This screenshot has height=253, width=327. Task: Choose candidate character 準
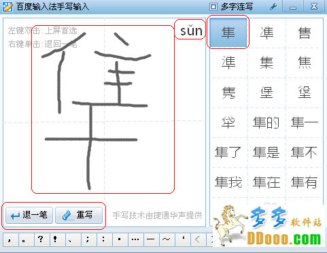(x=228, y=62)
